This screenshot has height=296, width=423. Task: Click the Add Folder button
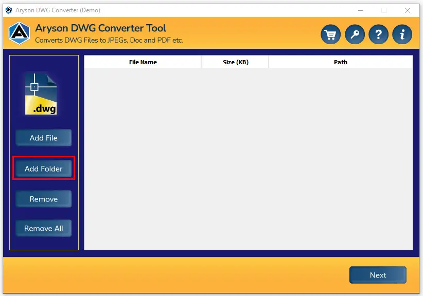tap(43, 169)
